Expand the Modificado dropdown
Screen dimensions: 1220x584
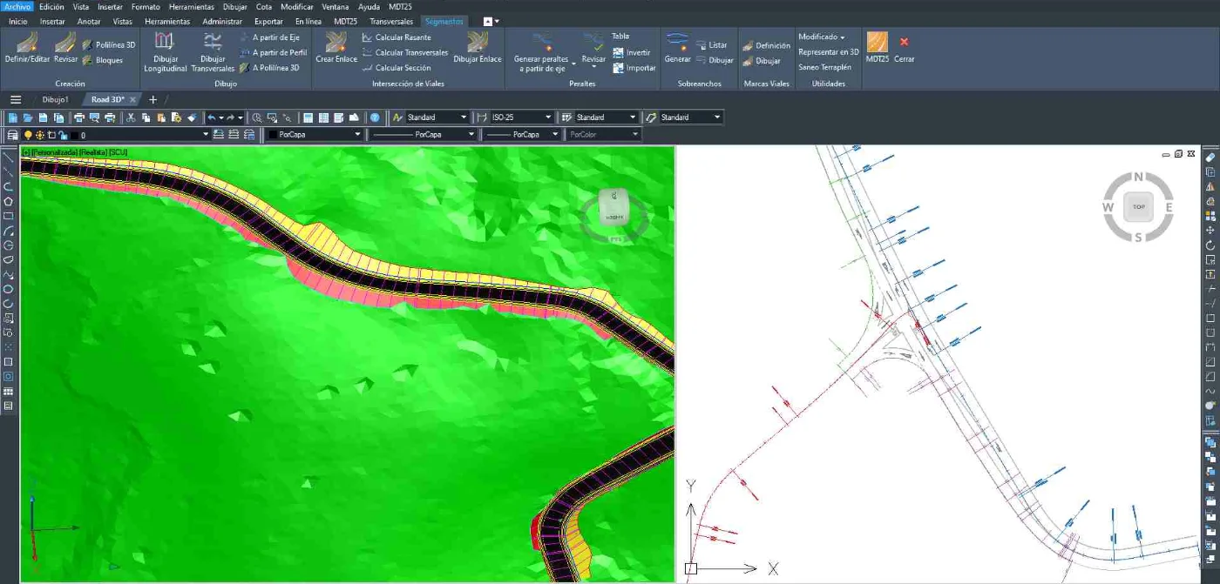822,37
